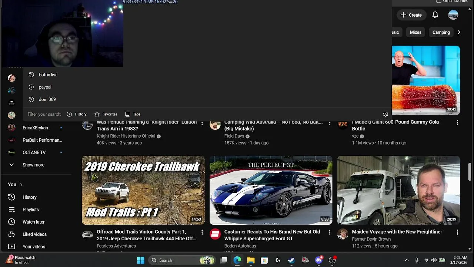
Task: Select the Camping category chip
Action: coord(441,32)
